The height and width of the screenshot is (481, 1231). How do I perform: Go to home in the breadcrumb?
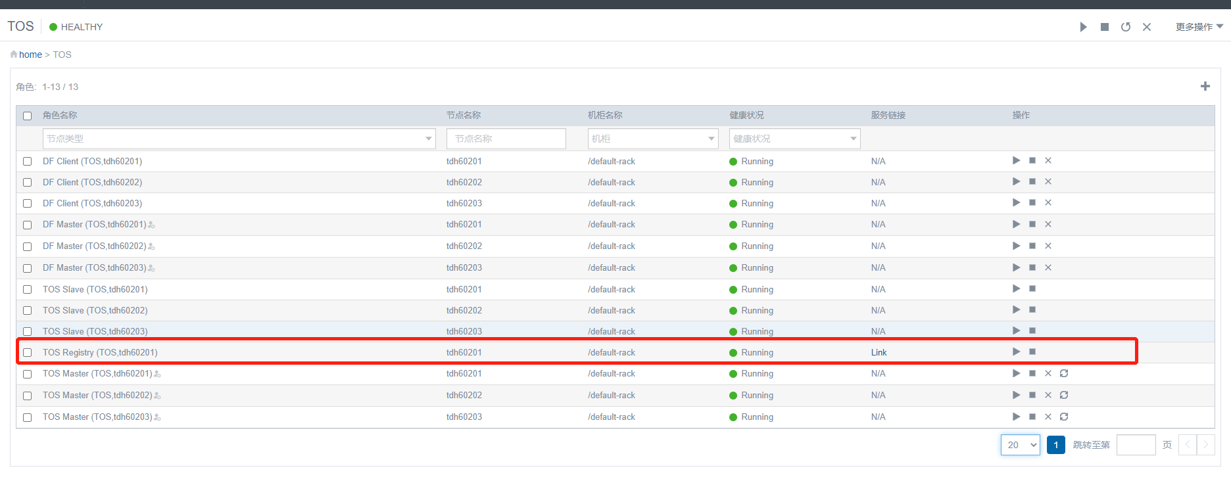[30, 55]
